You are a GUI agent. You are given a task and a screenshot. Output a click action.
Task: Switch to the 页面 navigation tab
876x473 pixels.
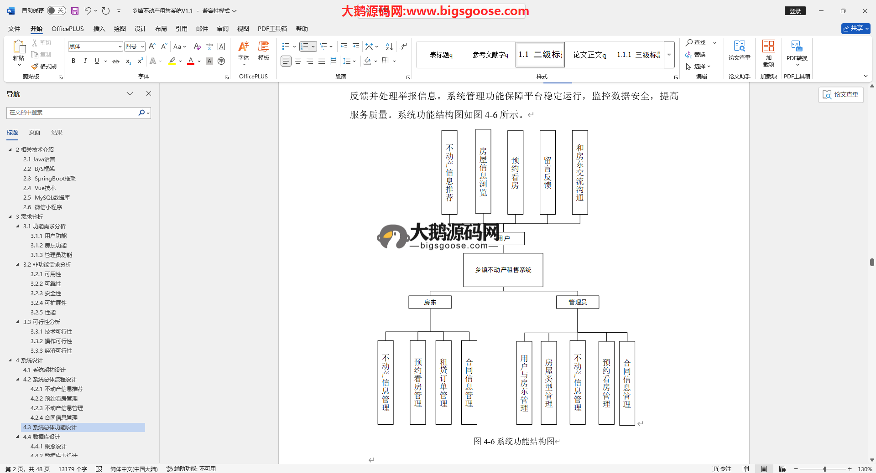[x=35, y=133]
